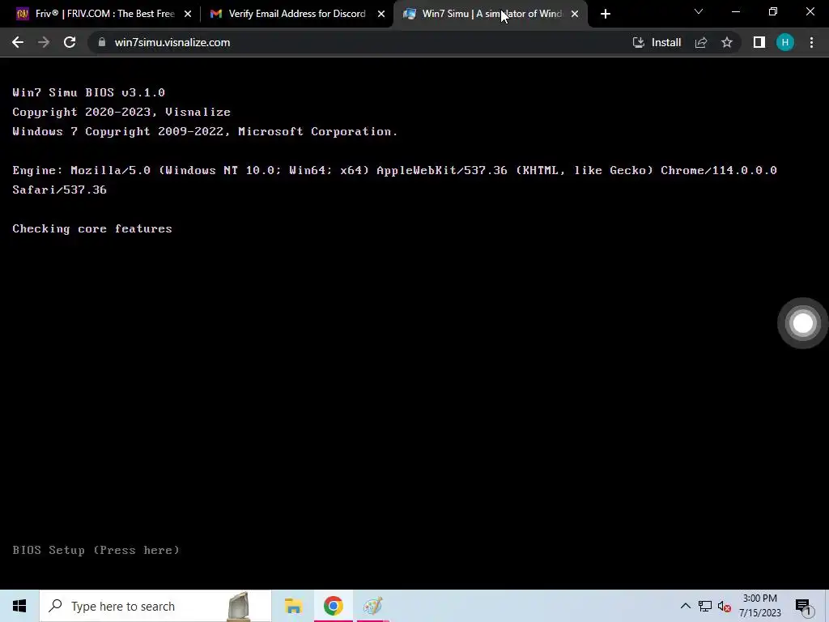Screen dimensions: 829x622
Task: Click the Chrome taskbar icon
Action: pyautogui.click(x=333, y=606)
